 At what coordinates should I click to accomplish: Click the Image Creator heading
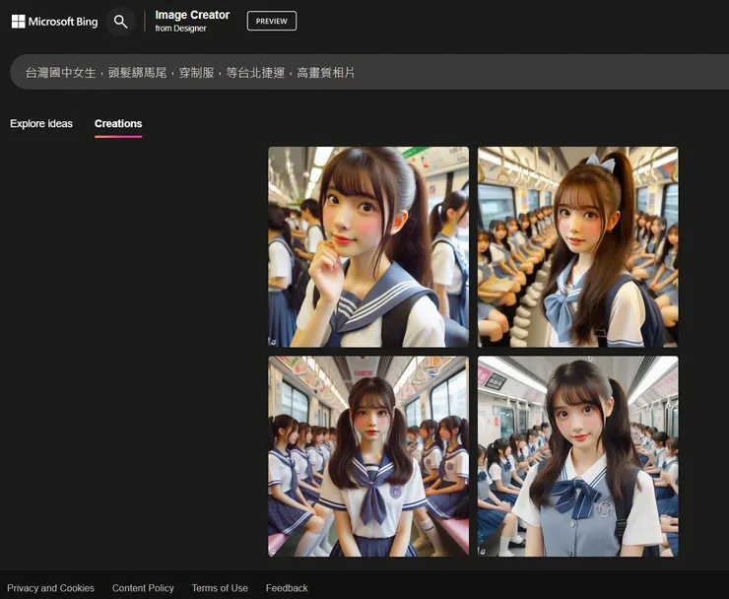[192, 15]
